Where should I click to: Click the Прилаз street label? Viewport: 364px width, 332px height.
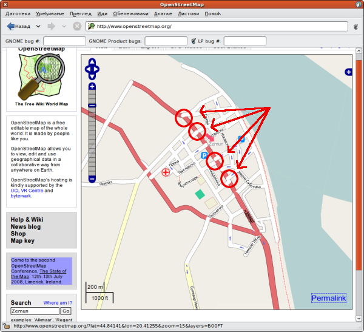tap(106, 183)
